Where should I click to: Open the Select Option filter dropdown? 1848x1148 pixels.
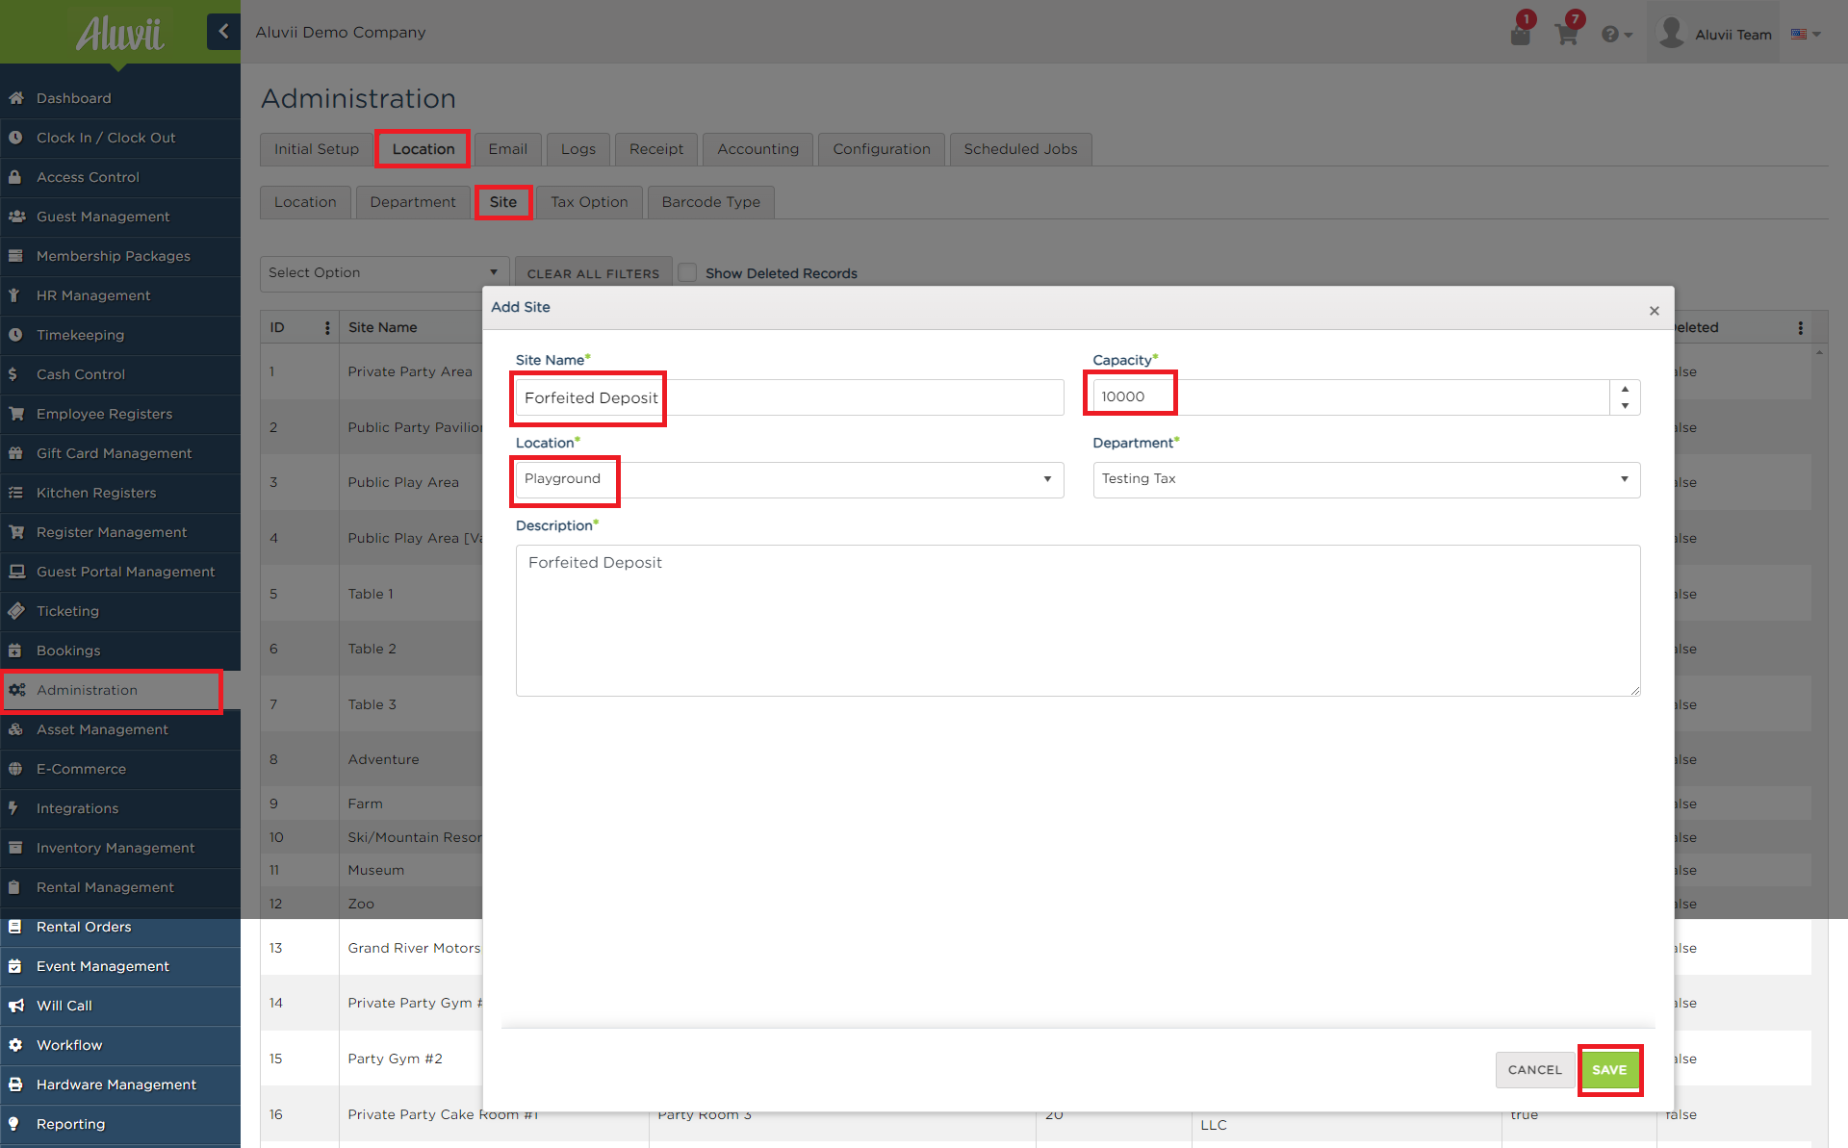384,273
